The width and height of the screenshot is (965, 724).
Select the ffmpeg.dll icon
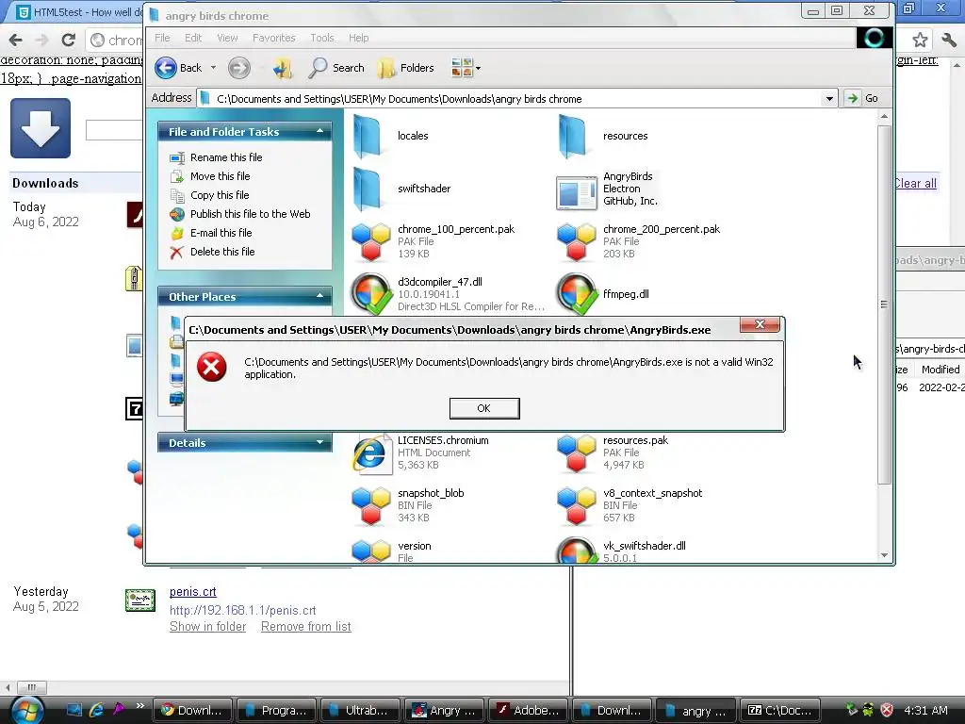(x=577, y=293)
